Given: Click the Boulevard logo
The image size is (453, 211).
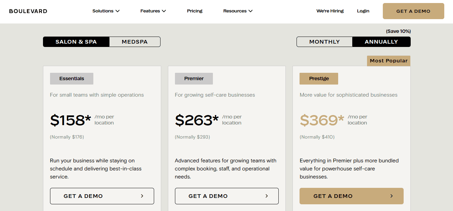Looking at the screenshot, I should [x=28, y=11].
